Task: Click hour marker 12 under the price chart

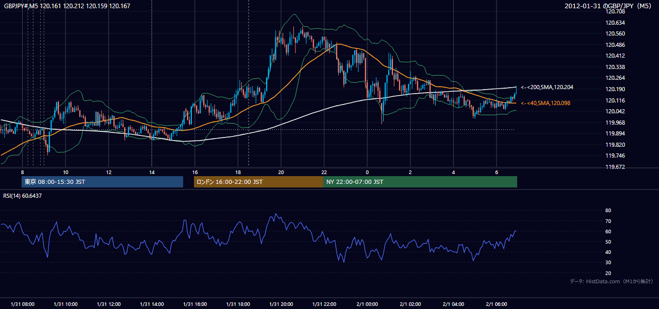Action: pyautogui.click(x=108, y=172)
